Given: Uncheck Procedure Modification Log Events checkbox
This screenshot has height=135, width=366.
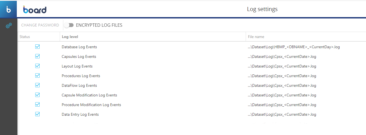Looking at the screenshot, I should 37,105.
